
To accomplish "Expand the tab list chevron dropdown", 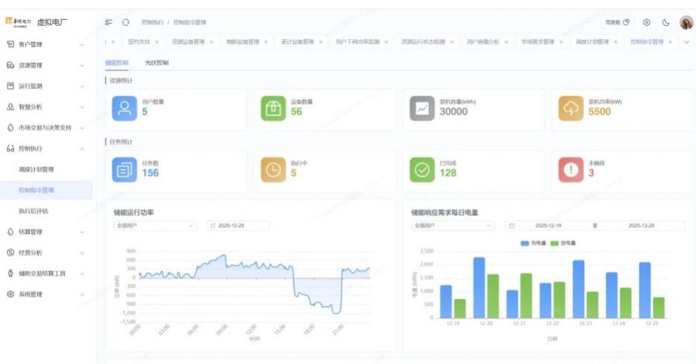I will [686, 42].
